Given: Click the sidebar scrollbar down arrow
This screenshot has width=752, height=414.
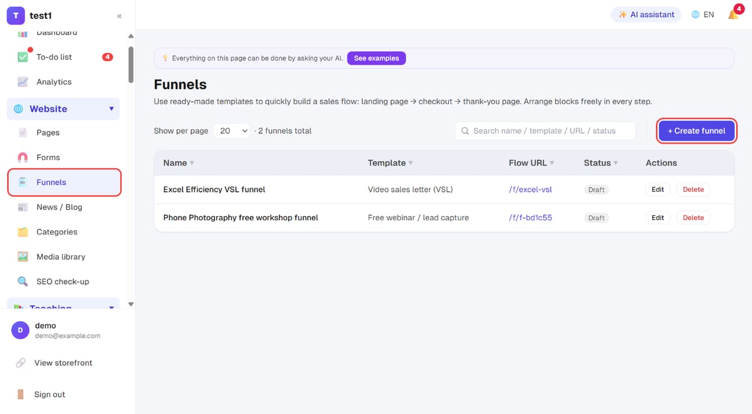Looking at the screenshot, I should (x=131, y=304).
